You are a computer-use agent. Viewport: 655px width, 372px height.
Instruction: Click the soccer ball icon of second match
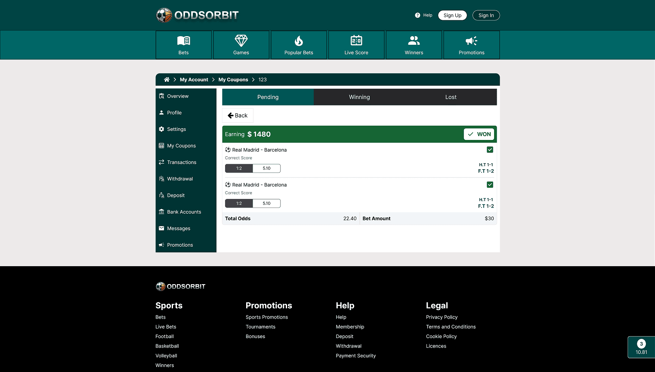(228, 185)
